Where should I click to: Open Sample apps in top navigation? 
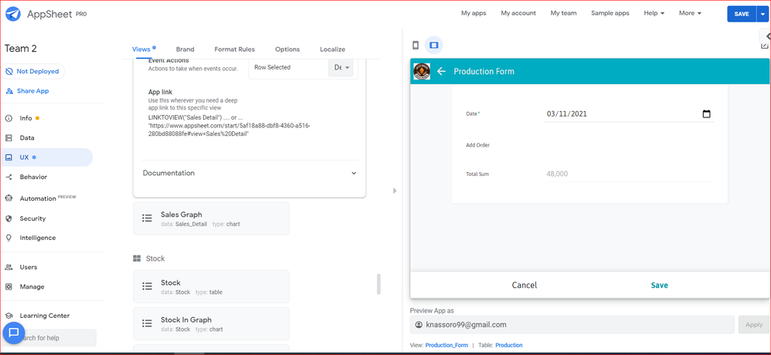[x=610, y=13]
